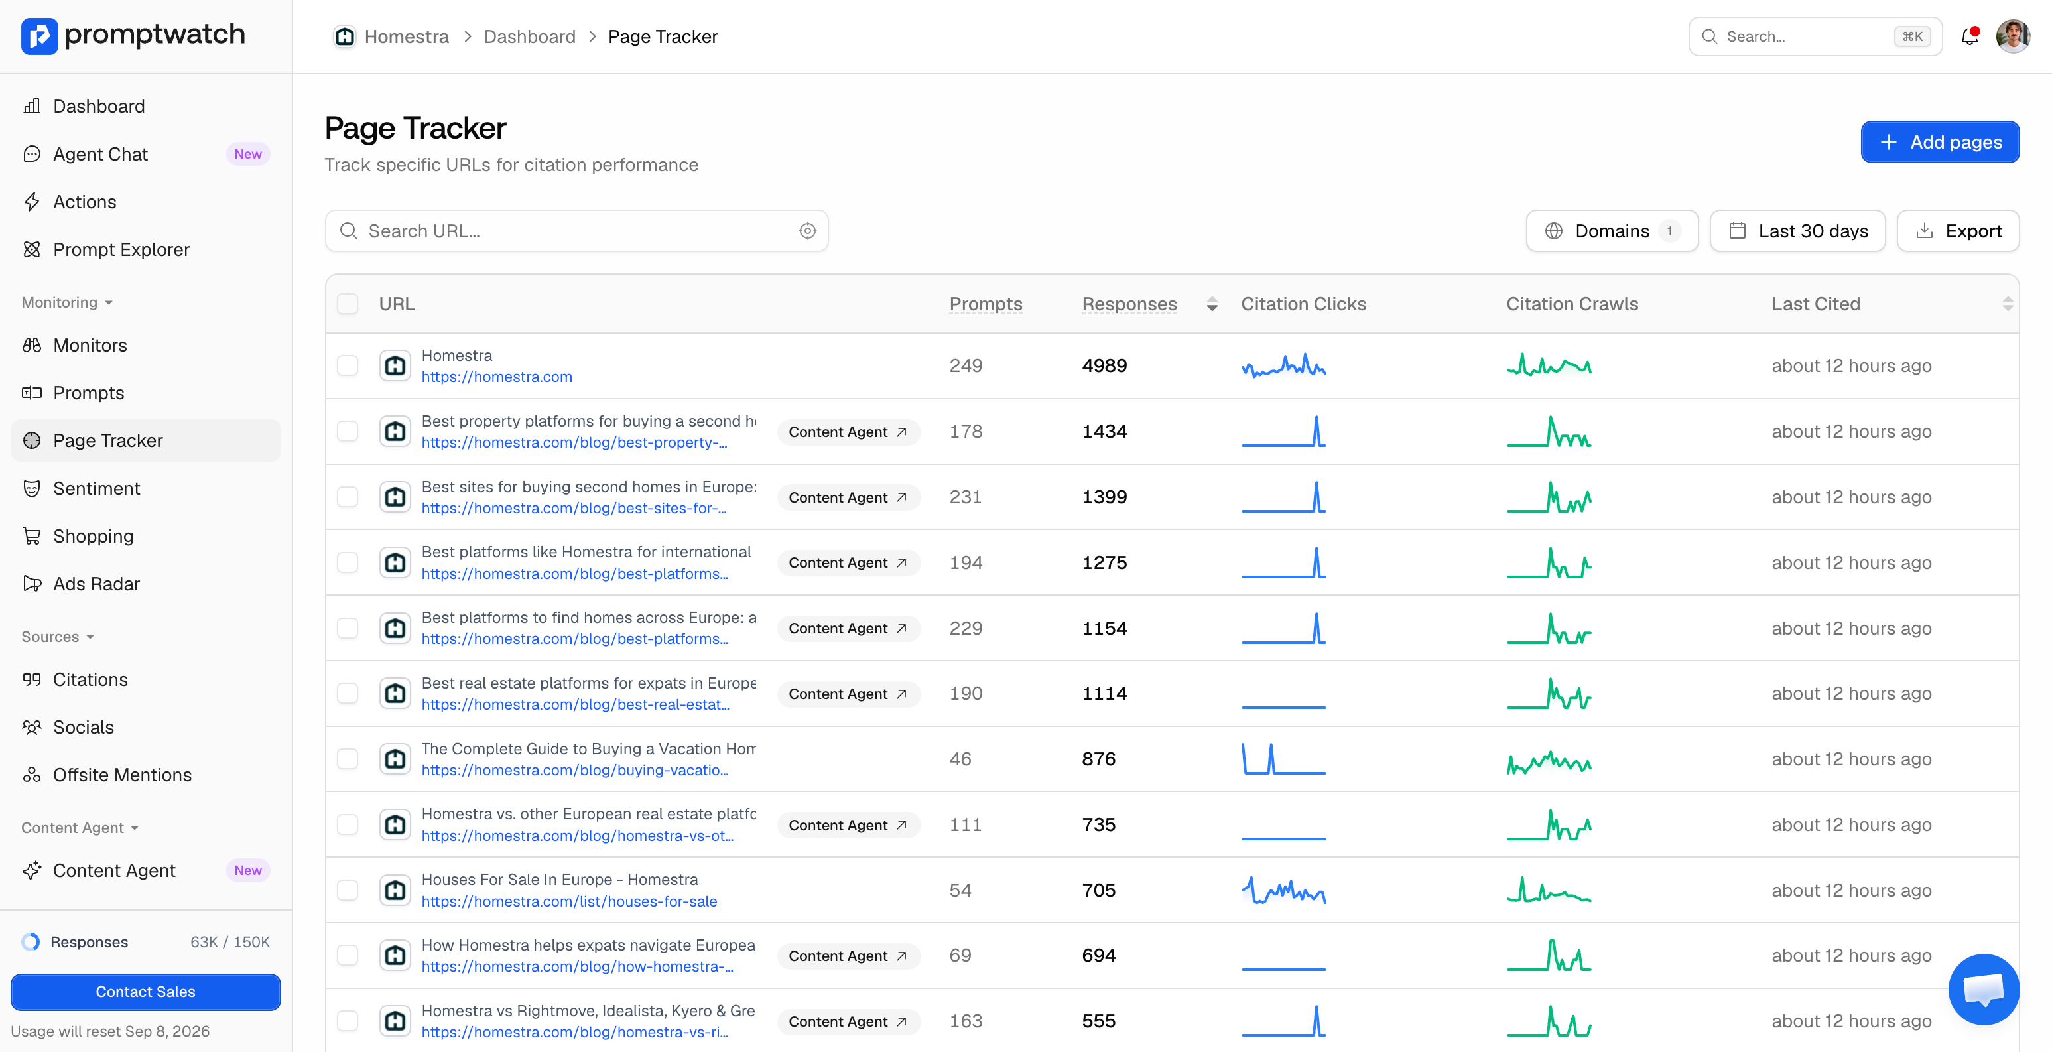Open the Domains filter dropdown

coord(1612,231)
